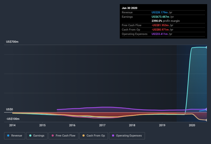Image resolution: width=211 pixels, height=144 pixels.
Task: Toggle the Cash From Op legend button
Action: pyautogui.click(x=94, y=136)
